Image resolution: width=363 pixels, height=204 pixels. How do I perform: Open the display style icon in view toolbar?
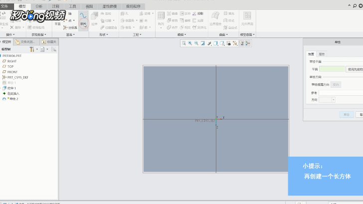coord(216,43)
